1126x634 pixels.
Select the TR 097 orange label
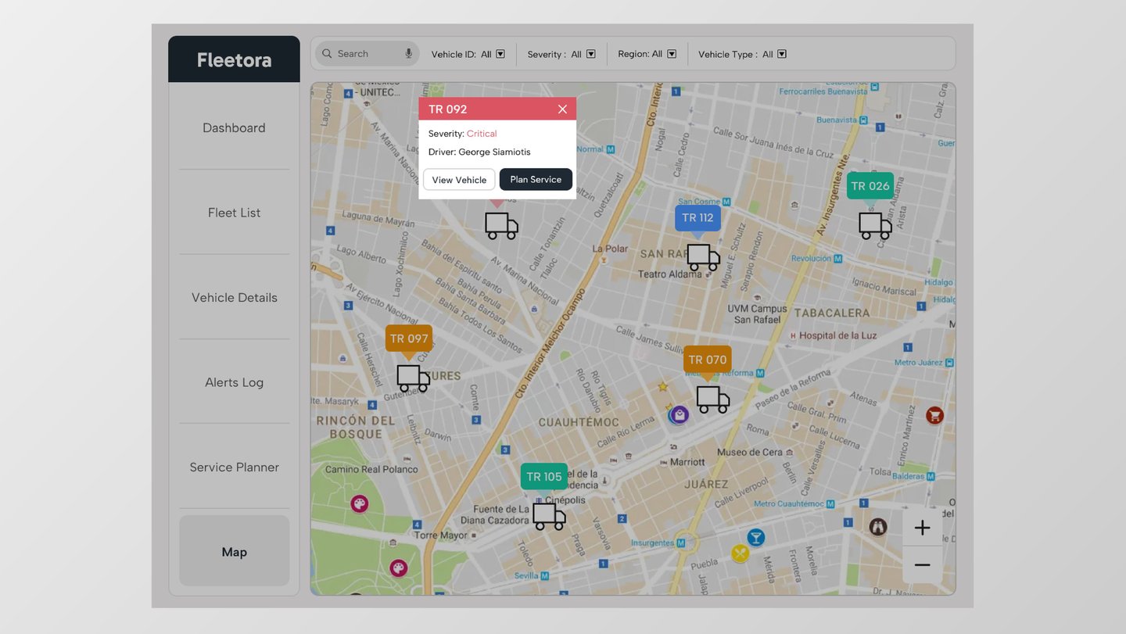pyautogui.click(x=408, y=338)
